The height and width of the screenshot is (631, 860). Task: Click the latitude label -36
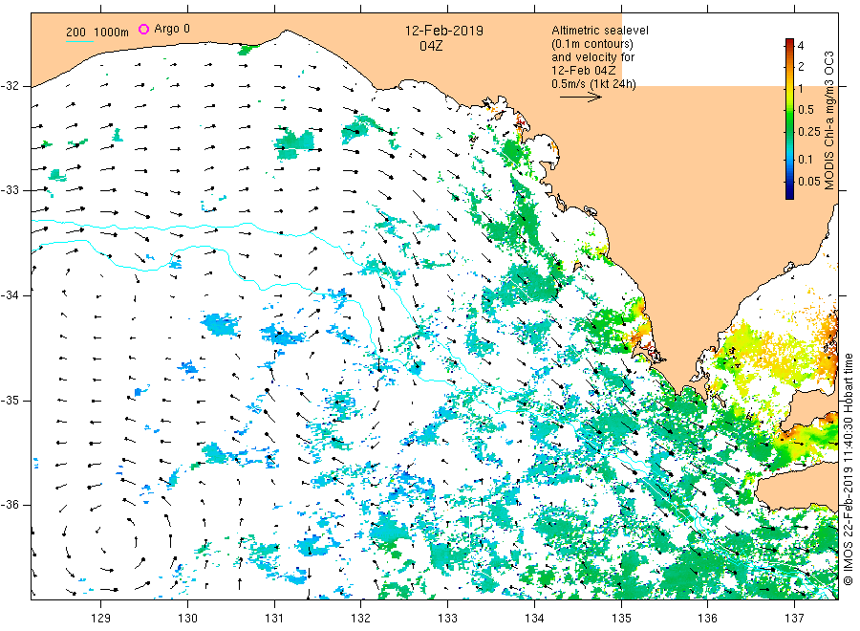pyautogui.click(x=10, y=505)
